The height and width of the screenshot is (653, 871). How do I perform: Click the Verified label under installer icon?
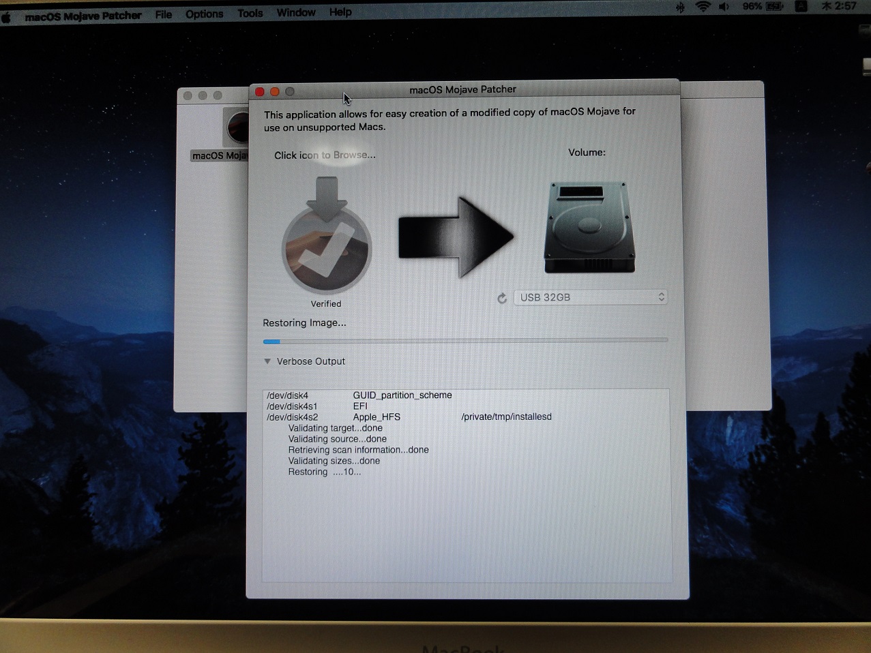[326, 304]
